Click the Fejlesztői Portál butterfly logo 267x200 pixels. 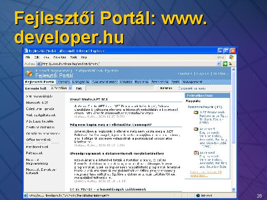[x=29, y=73]
